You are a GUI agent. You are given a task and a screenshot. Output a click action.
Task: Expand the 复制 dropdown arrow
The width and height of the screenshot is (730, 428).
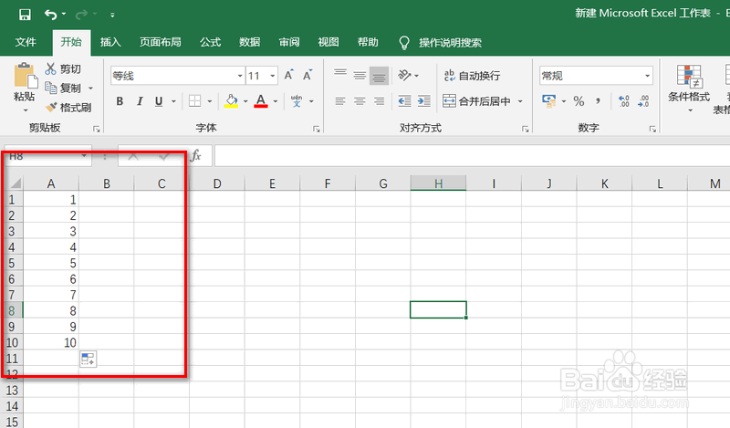click(90, 88)
